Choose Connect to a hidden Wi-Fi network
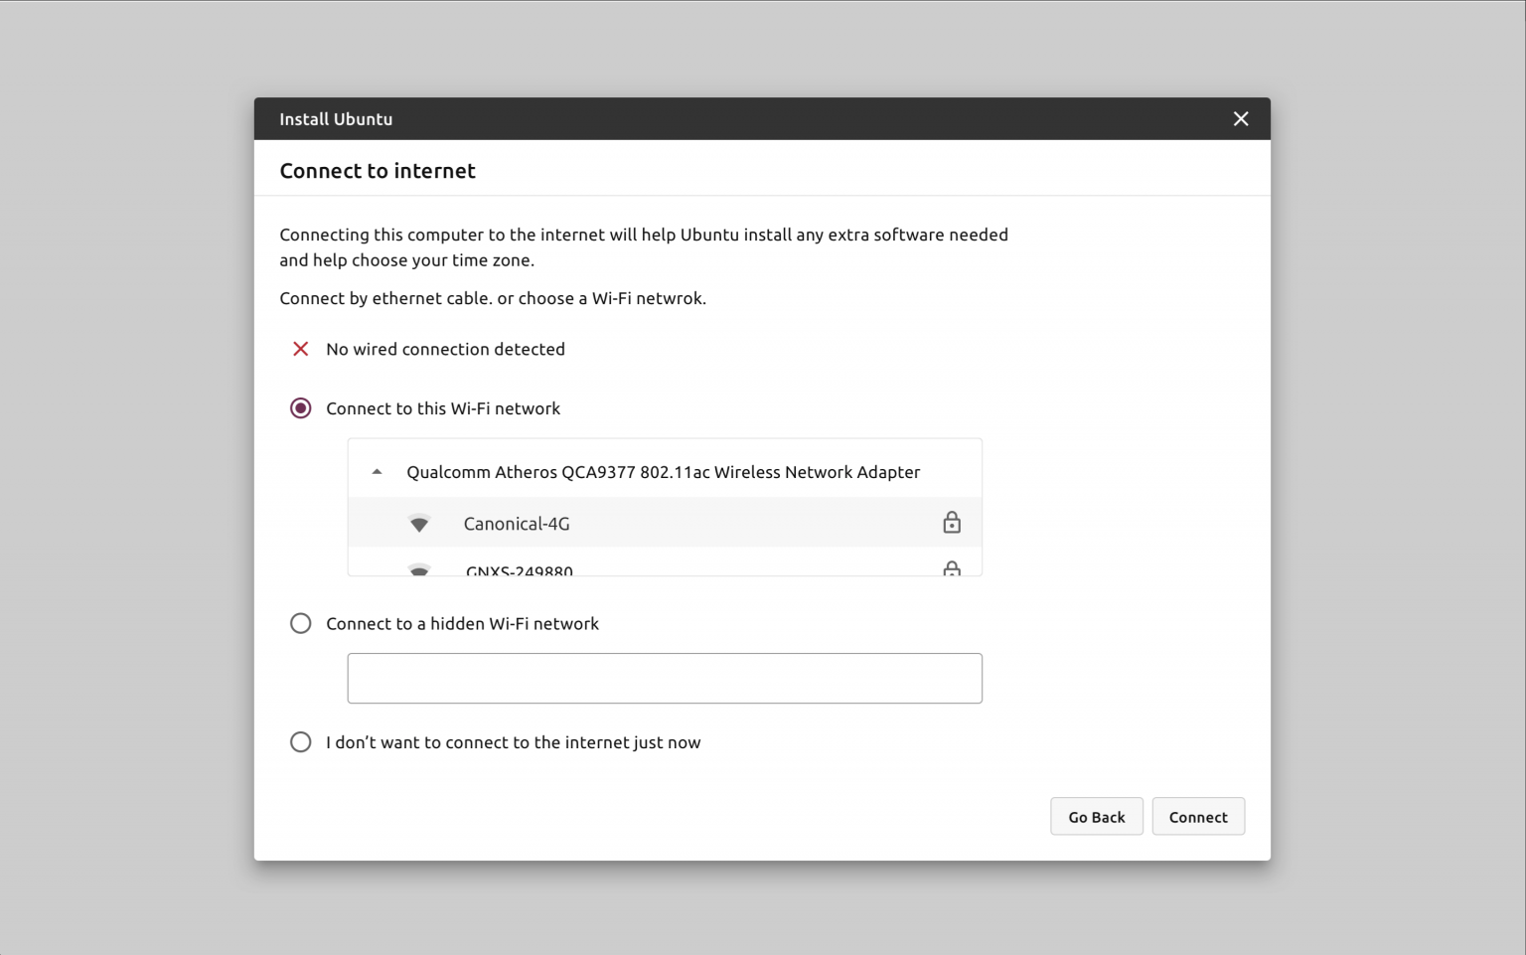1526x955 pixels. (x=300, y=623)
